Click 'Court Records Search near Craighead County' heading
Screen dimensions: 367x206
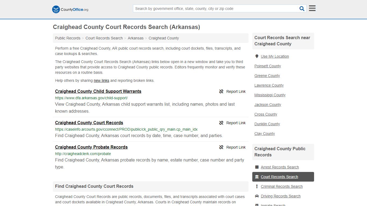pos(282,41)
